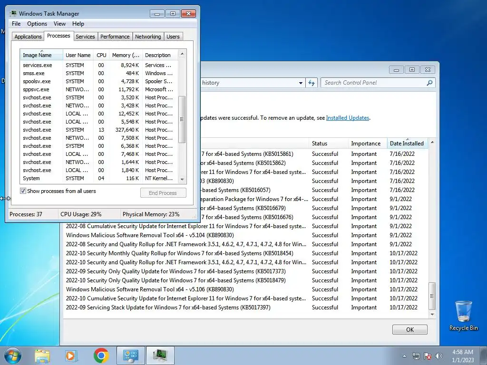Open the Windows Start menu orb
The height and width of the screenshot is (365, 487).
coord(12,355)
